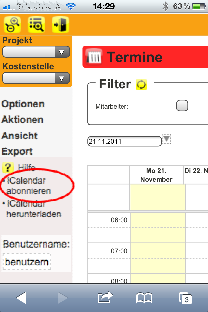The width and height of the screenshot is (208, 312).
Task: Open the Kostenstelle dropdown
Action: point(36,78)
